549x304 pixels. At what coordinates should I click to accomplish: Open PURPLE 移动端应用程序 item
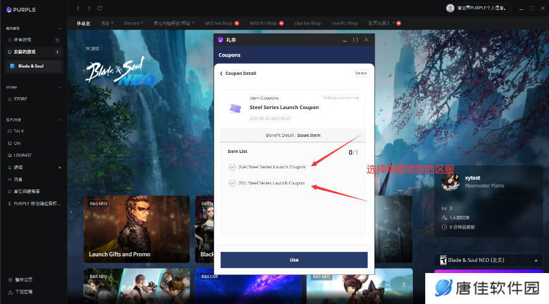[34, 204]
